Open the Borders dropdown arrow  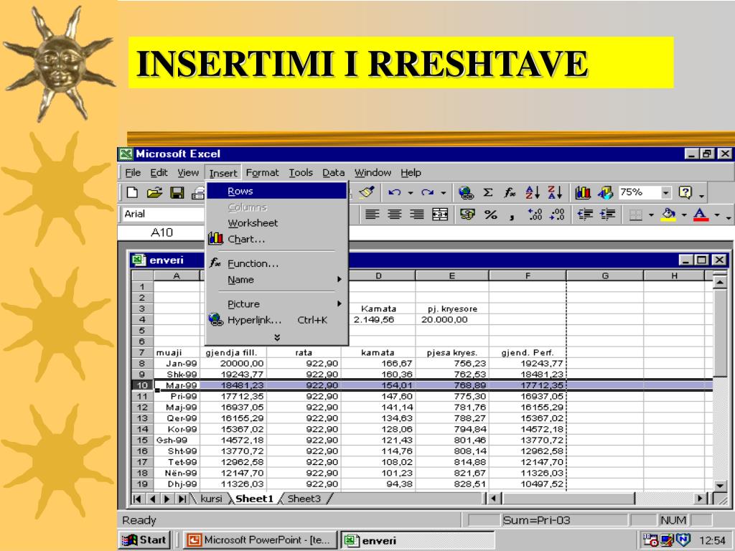click(x=651, y=215)
